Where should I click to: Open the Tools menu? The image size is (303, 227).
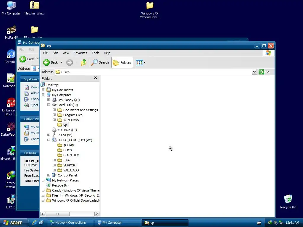(x=96, y=53)
